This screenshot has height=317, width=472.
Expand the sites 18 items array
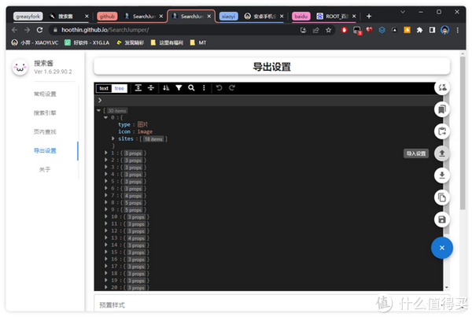(112, 138)
